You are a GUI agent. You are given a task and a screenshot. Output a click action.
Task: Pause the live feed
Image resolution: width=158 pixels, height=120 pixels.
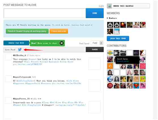(x=95, y=49)
